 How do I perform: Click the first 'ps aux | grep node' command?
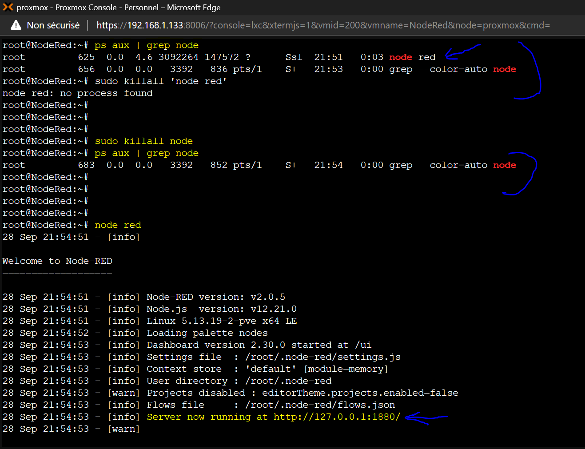pyautogui.click(x=147, y=45)
